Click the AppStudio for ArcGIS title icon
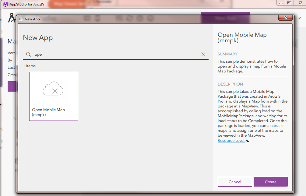Image resolution: width=306 pixels, height=196 pixels. pos(6,4)
